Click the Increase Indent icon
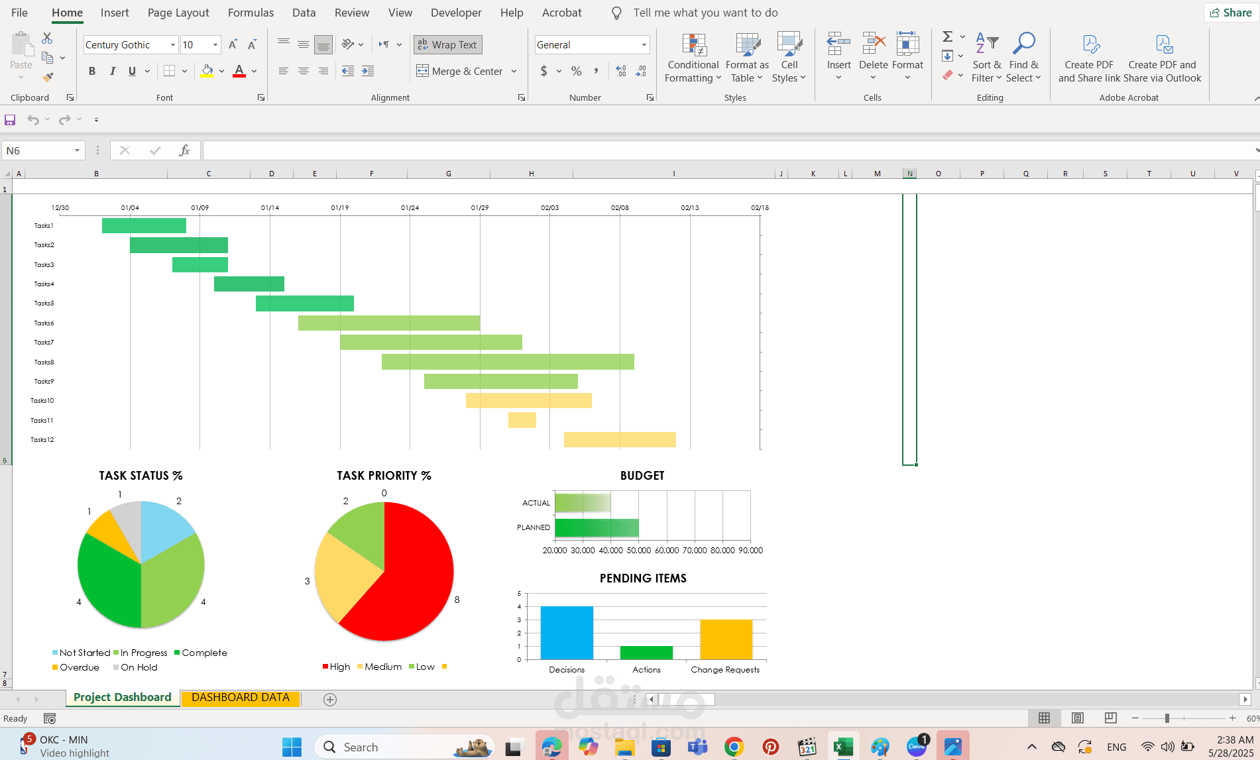Image resolution: width=1260 pixels, height=760 pixels. tap(368, 71)
